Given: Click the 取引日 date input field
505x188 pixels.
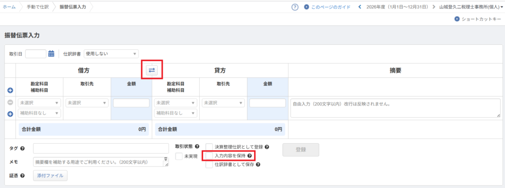Looking at the screenshot, I should [x=36, y=54].
